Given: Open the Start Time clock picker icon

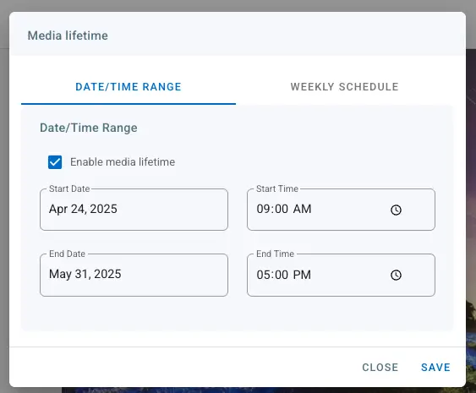Looking at the screenshot, I should 396,210.
